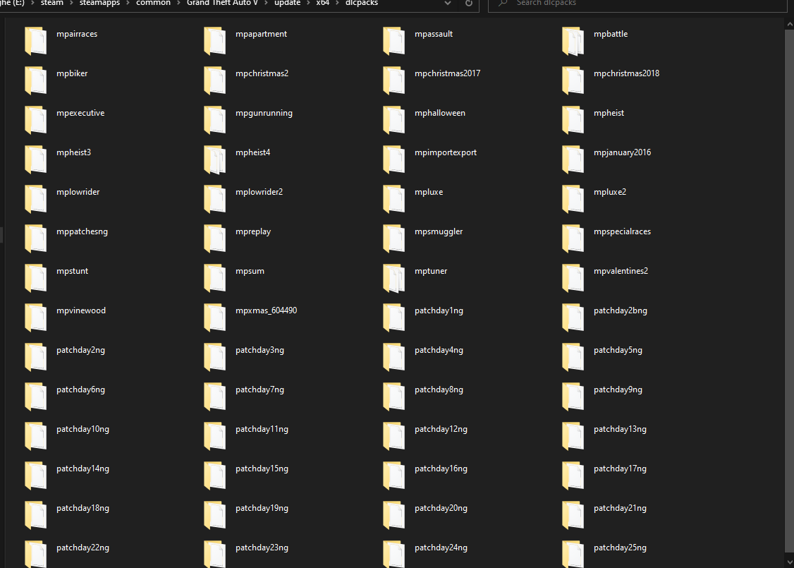
Task: Select the mpxmas_604490 folder name
Action: 267,310
